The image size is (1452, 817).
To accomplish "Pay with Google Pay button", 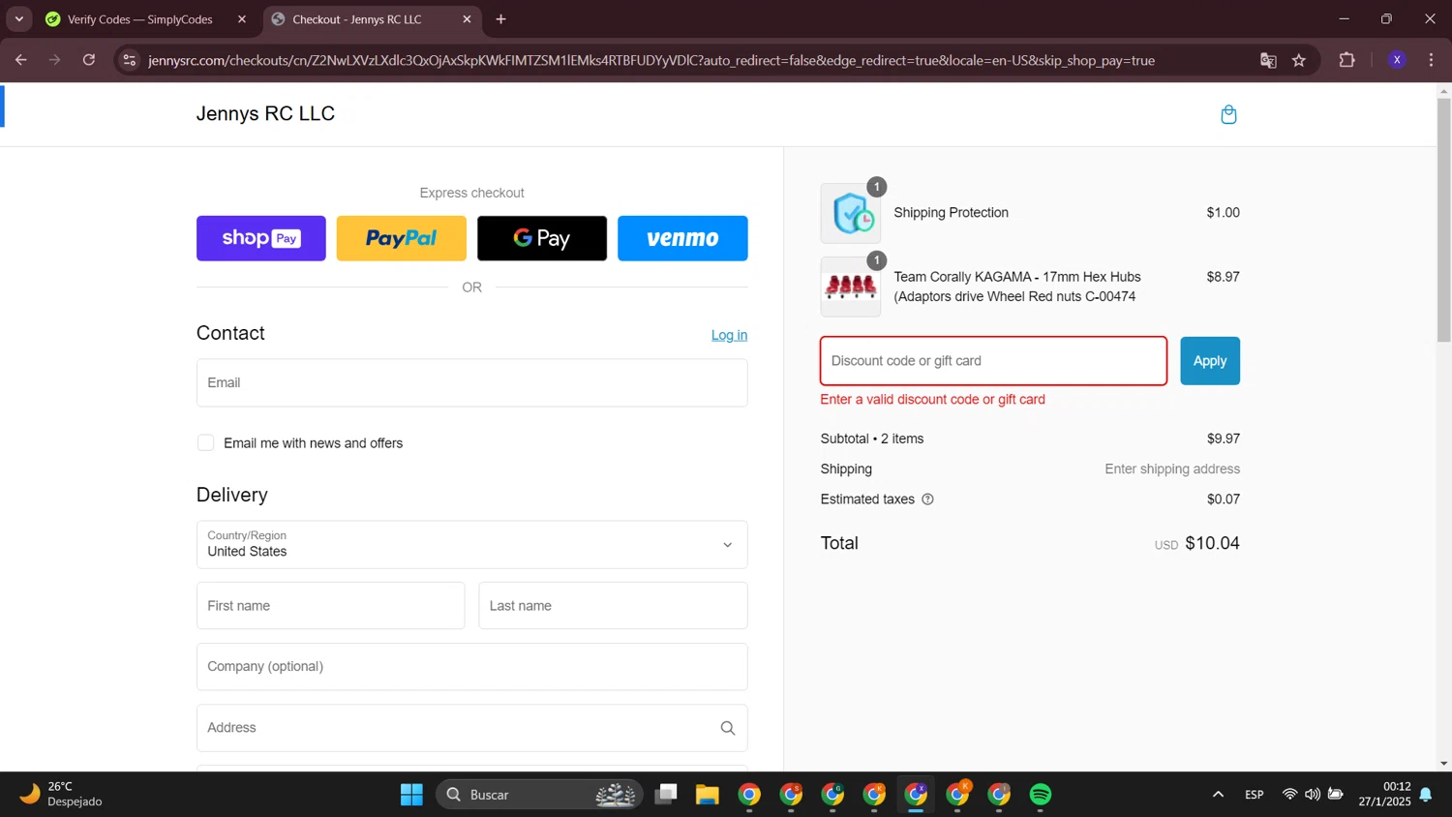I will coord(542,238).
